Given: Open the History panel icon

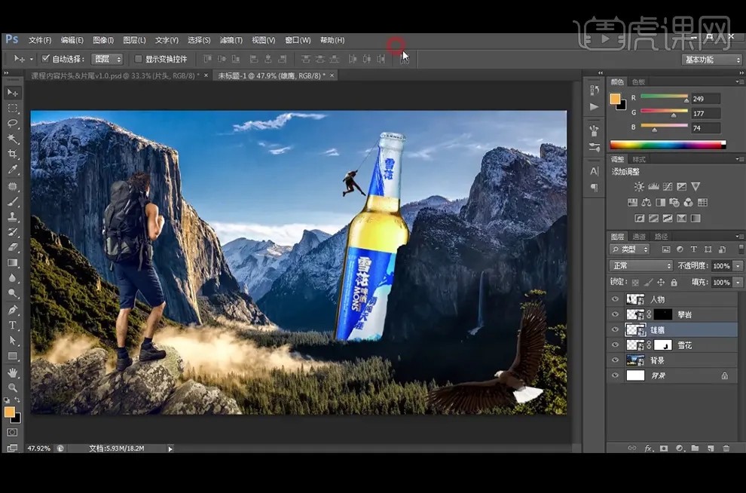Looking at the screenshot, I should pos(595,90).
